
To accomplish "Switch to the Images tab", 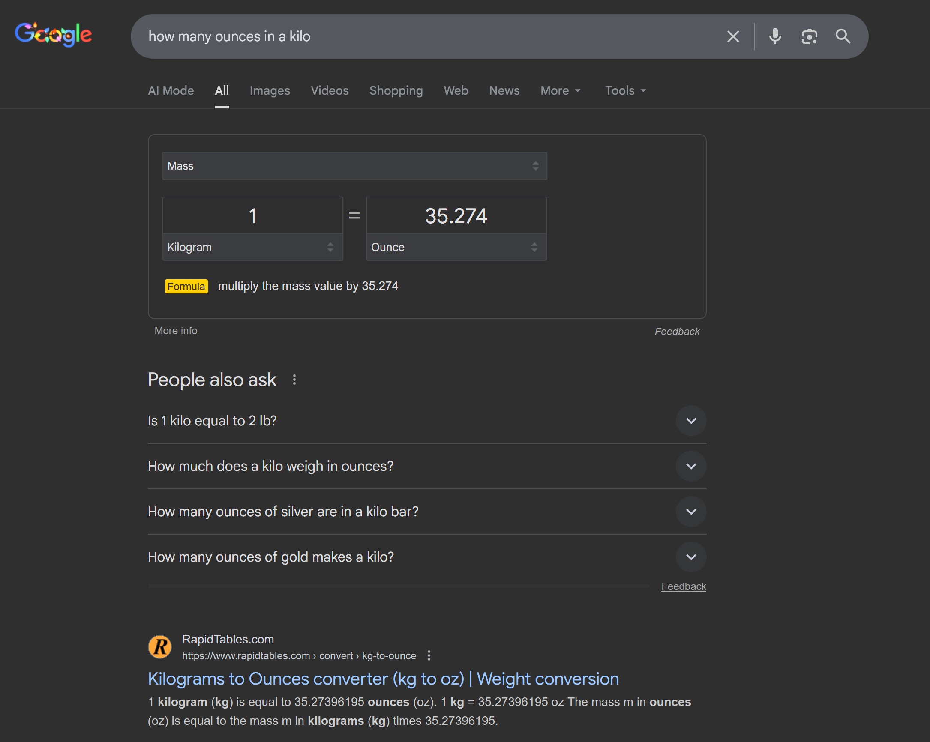I will tap(270, 90).
